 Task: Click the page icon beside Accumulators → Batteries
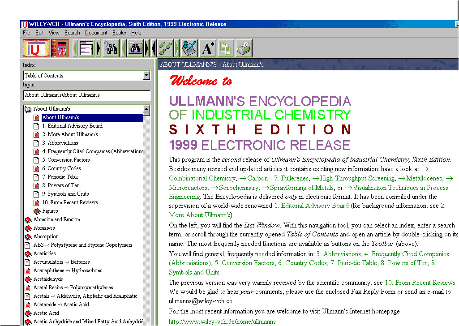click(x=27, y=262)
